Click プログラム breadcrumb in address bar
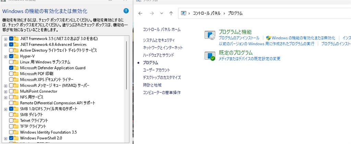 pos(235,13)
